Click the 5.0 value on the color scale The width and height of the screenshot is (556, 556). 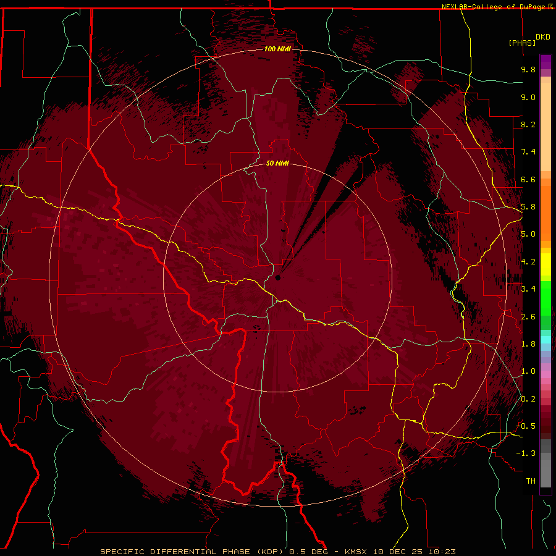click(528, 234)
